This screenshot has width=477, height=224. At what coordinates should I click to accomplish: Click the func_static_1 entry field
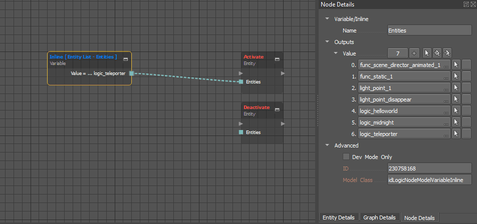(x=404, y=76)
